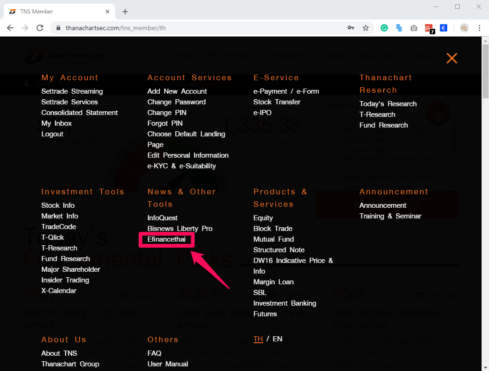Viewport: 489px width, 371px height.
Task: Open Futures product page
Action: [265, 314]
